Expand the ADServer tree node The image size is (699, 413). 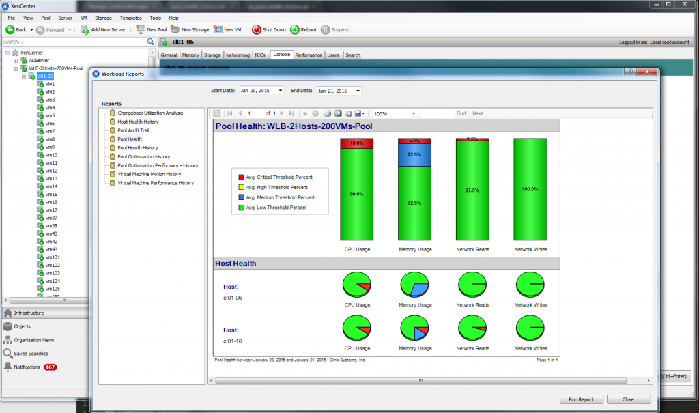point(16,61)
